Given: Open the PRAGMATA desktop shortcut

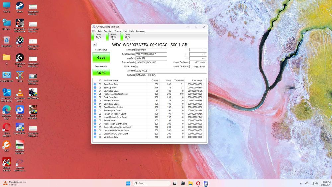Looking at the screenshot, I should 33,94.
